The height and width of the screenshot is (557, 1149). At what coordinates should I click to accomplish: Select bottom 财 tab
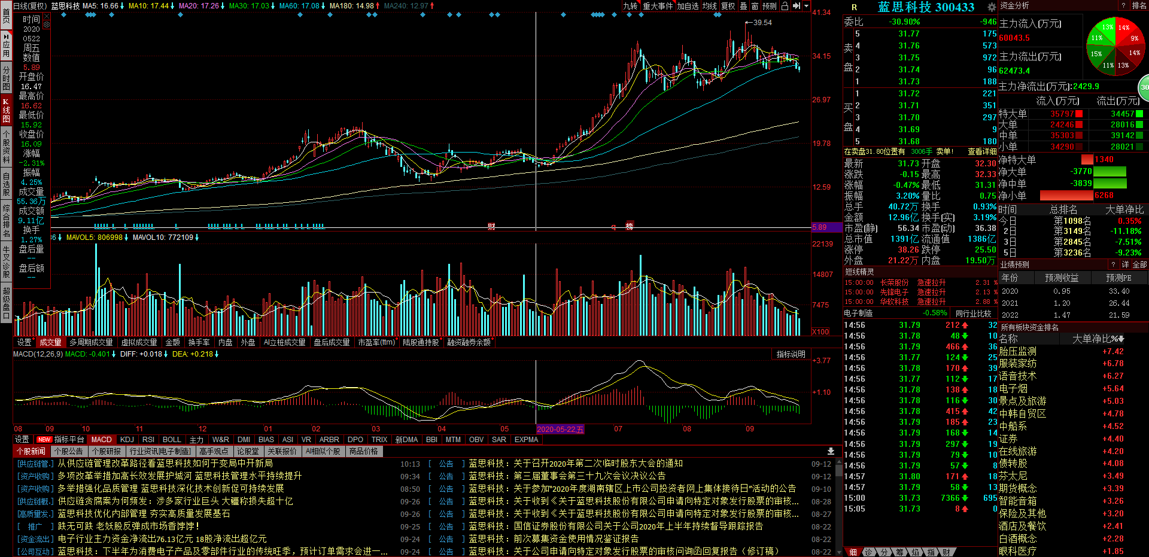(x=946, y=552)
